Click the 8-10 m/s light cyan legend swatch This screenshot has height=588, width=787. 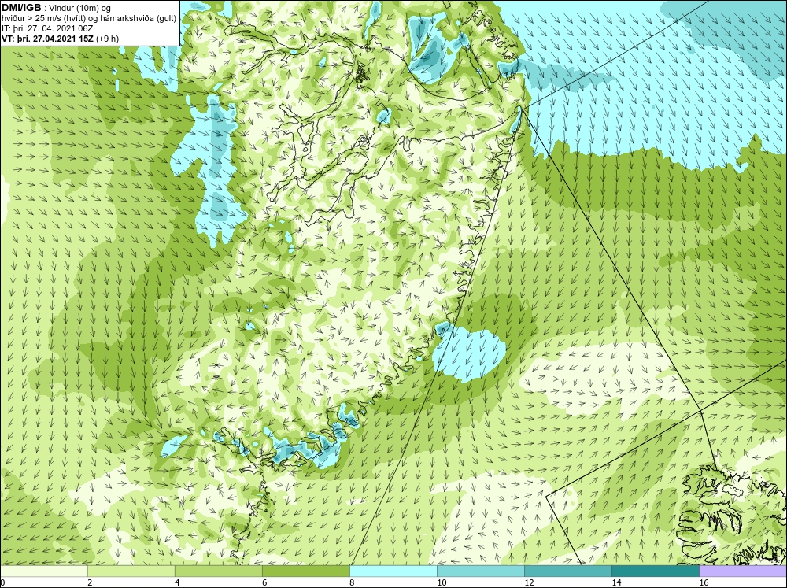(x=393, y=571)
